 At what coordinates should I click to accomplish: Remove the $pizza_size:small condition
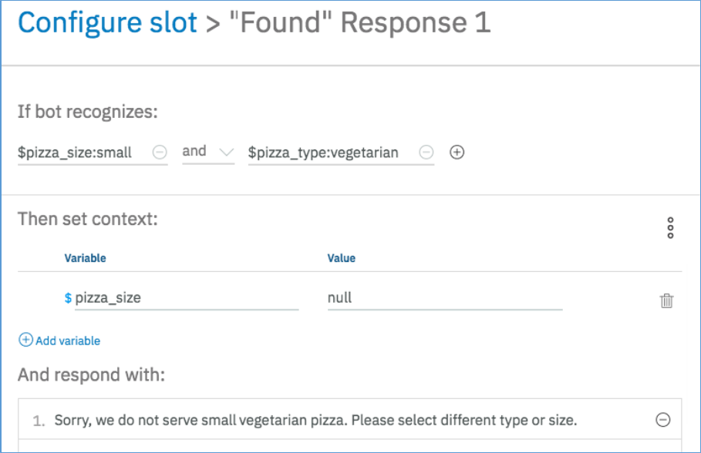[x=160, y=153]
